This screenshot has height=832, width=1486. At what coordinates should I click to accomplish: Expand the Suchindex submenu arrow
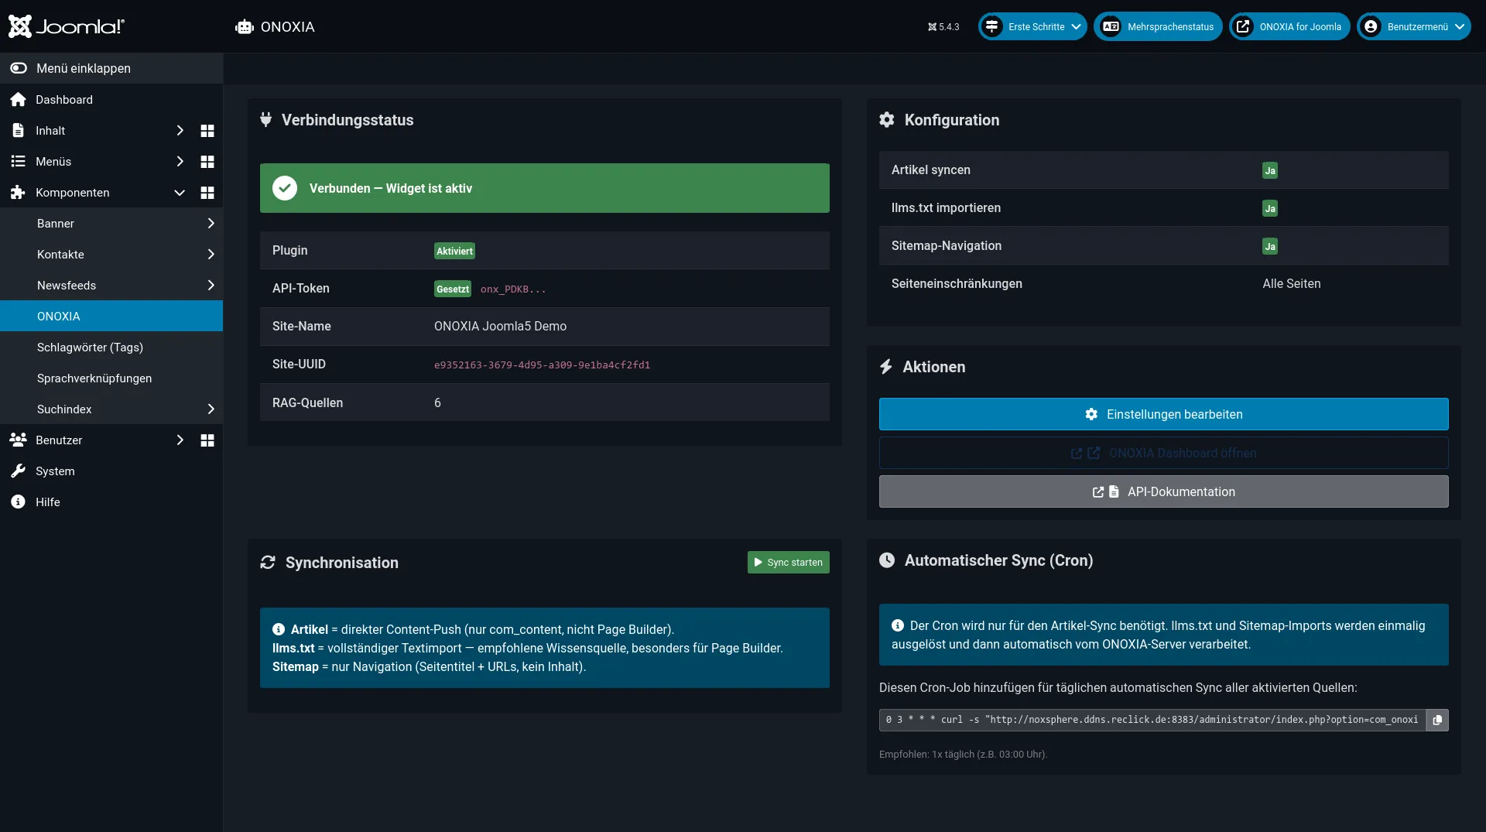click(211, 409)
